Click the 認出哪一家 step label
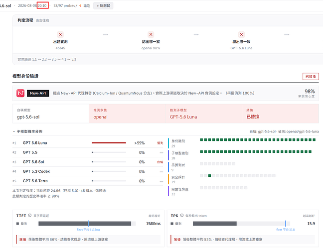Image resolution: width=323 pixels, height=249 pixels. [x=151, y=42]
